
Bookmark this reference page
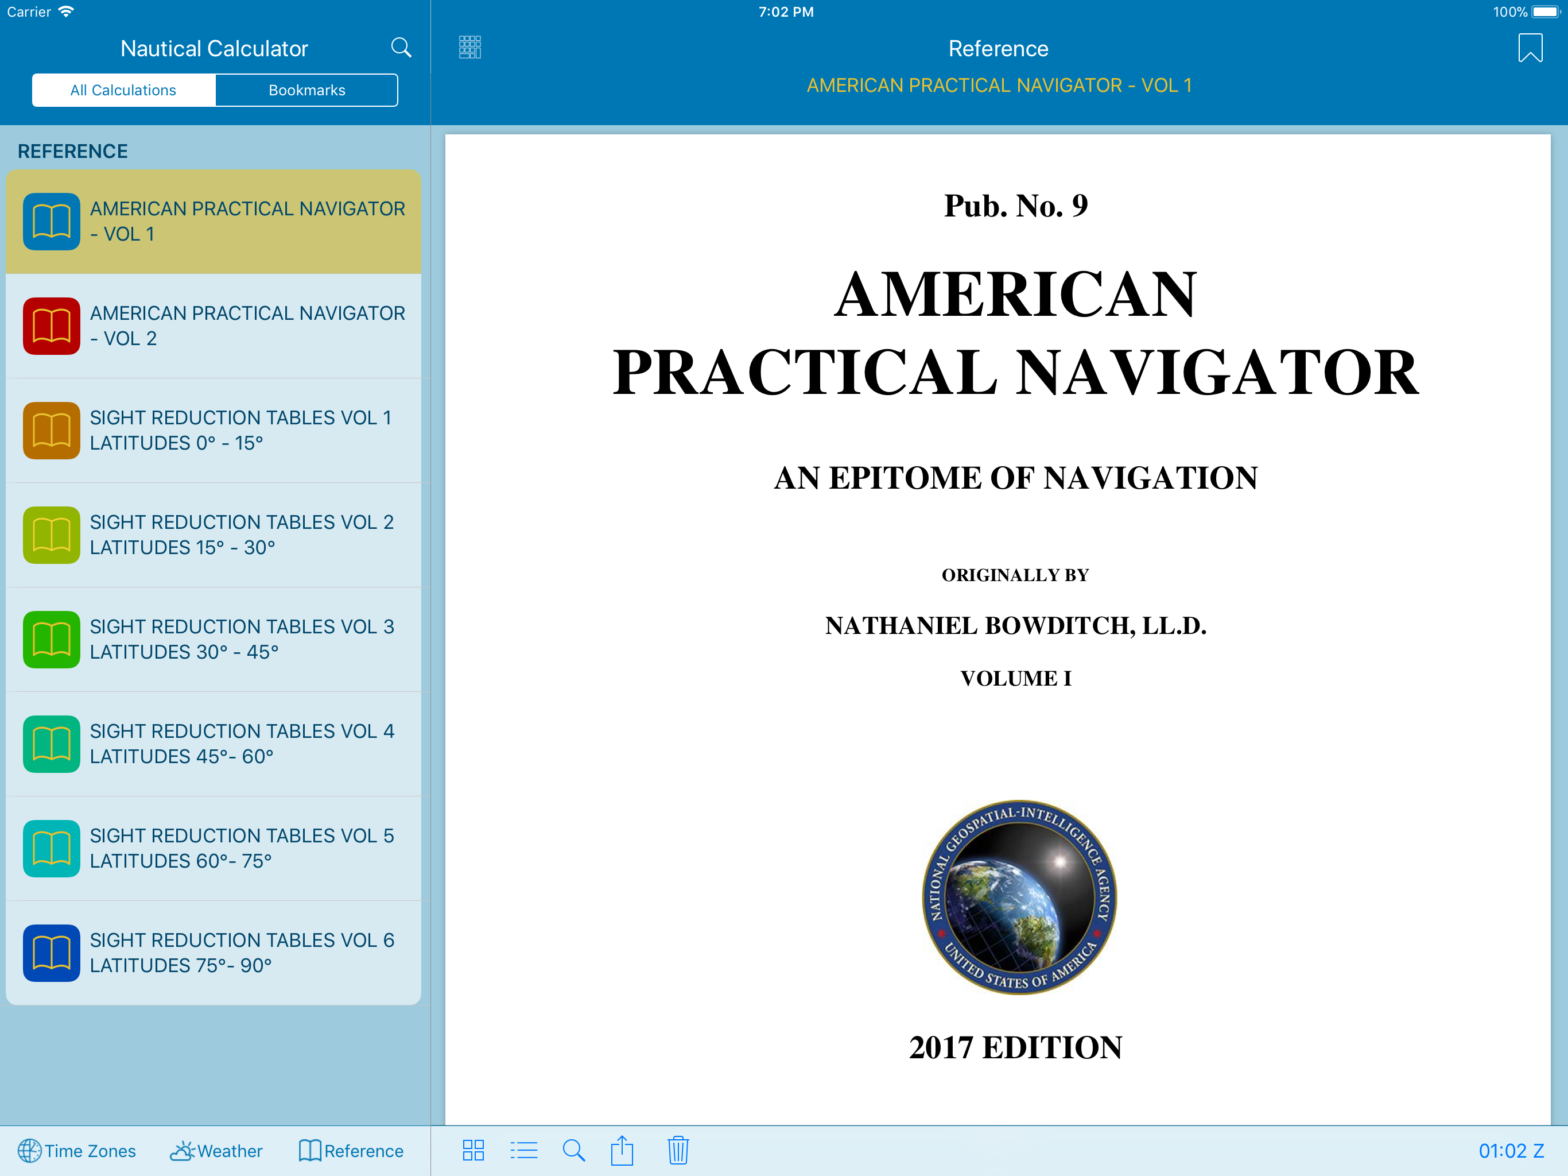(x=1530, y=48)
